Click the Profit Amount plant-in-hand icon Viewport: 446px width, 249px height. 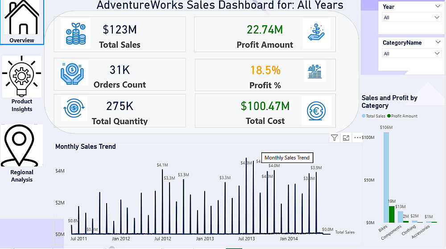316,33
